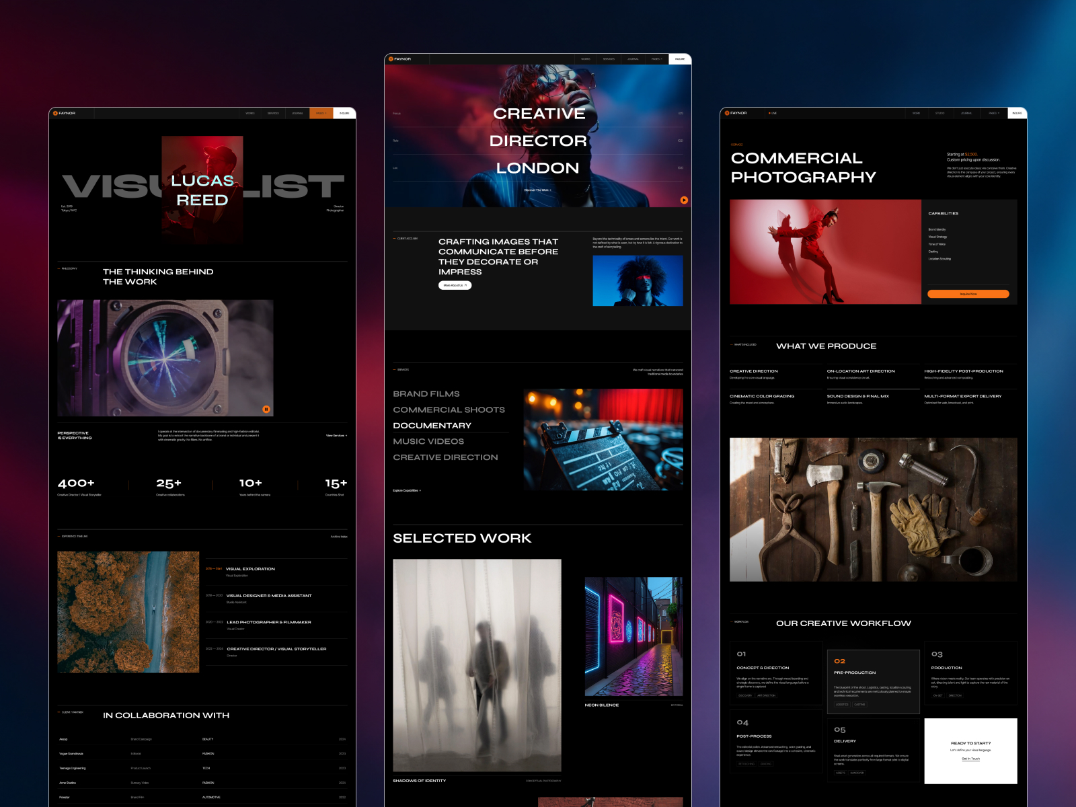The image size is (1076, 807).
Task: Click the 05 Delivery workflow card
Action: (873, 750)
